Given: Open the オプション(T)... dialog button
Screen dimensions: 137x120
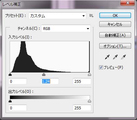Looking at the screenshot, I should (115, 46).
